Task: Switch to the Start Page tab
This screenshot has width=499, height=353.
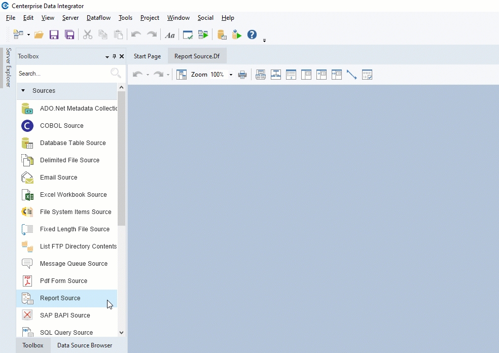Action: 147,56
